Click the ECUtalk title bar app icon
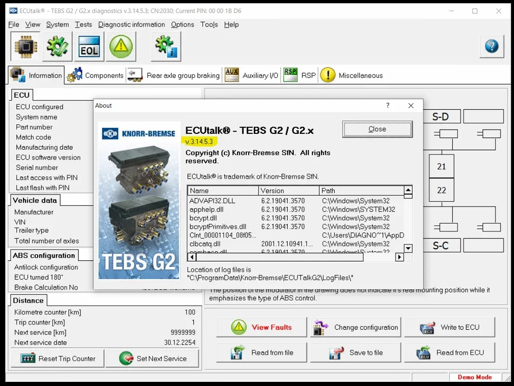The height and width of the screenshot is (386, 514). coord(13,11)
